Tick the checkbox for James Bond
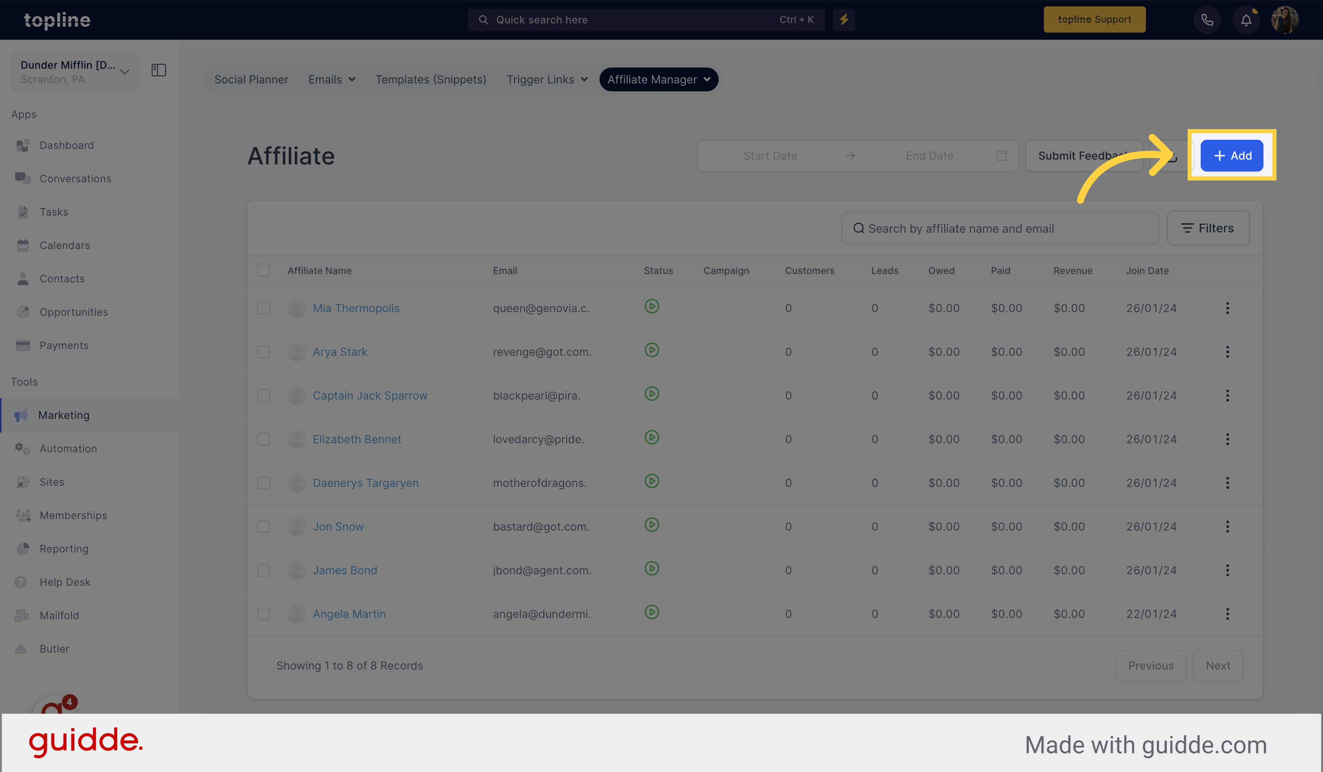Viewport: 1323px width, 772px height. tap(264, 570)
